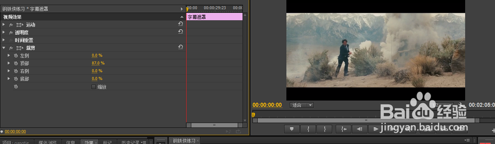
Task: Add a marker in program monitor
Action: pos(292,129)
